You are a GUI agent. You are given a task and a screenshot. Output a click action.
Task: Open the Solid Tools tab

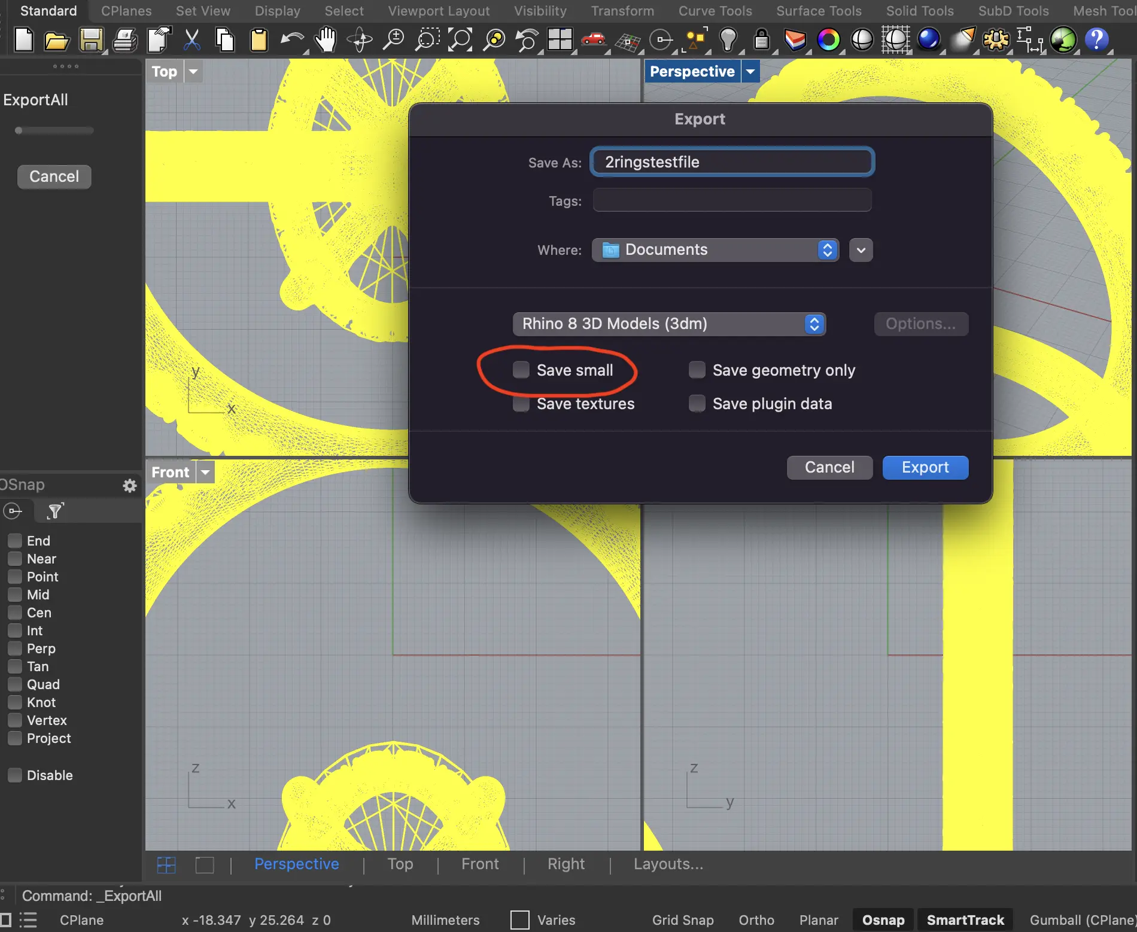(x=920, y=11)
